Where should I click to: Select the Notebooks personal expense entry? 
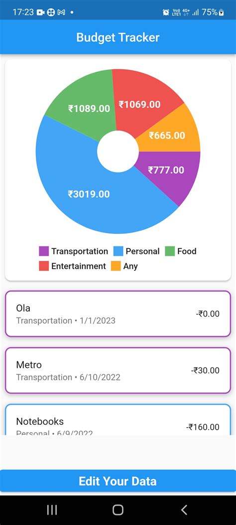coord(118,419)
